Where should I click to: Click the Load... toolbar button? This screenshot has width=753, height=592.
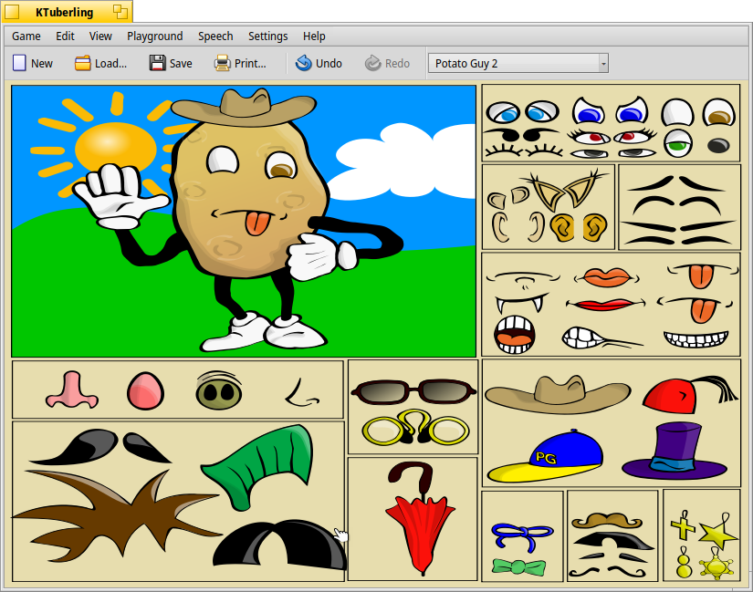click(100, 63)
